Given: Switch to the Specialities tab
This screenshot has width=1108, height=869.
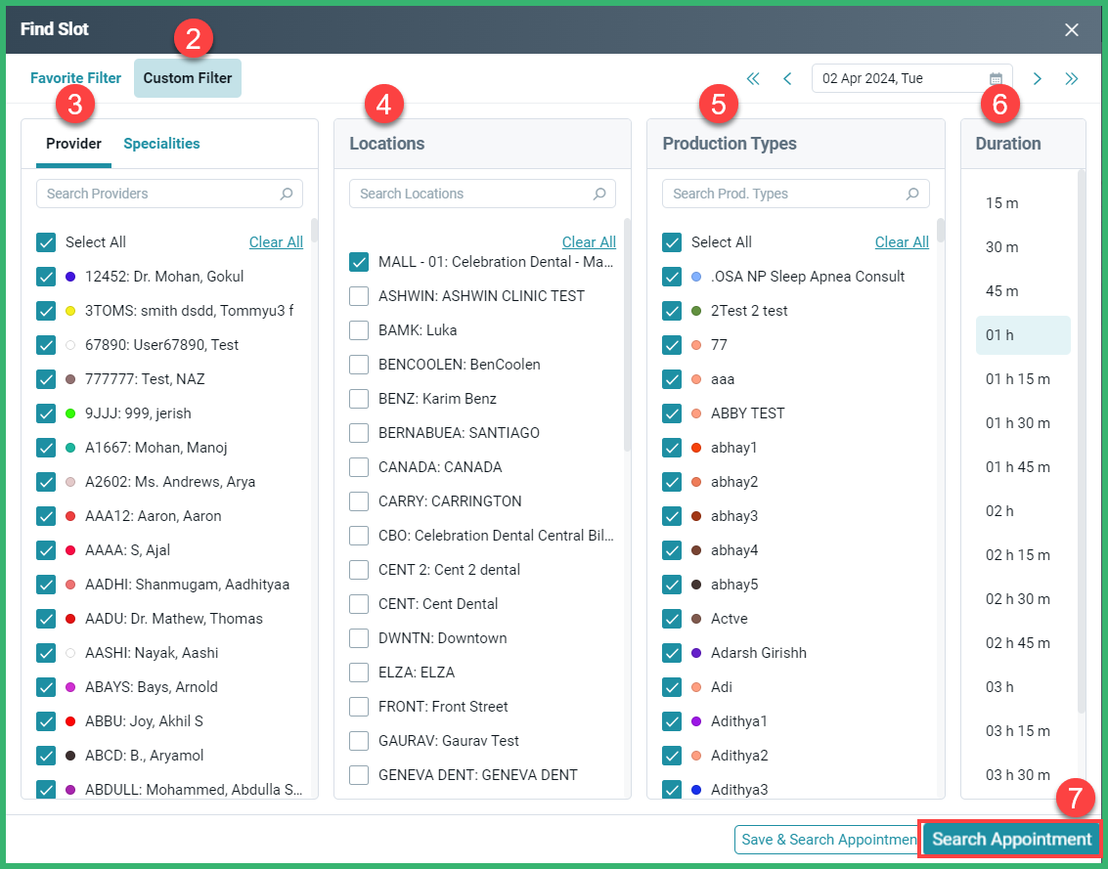Looking at the screenshot, I should [160, 144].
